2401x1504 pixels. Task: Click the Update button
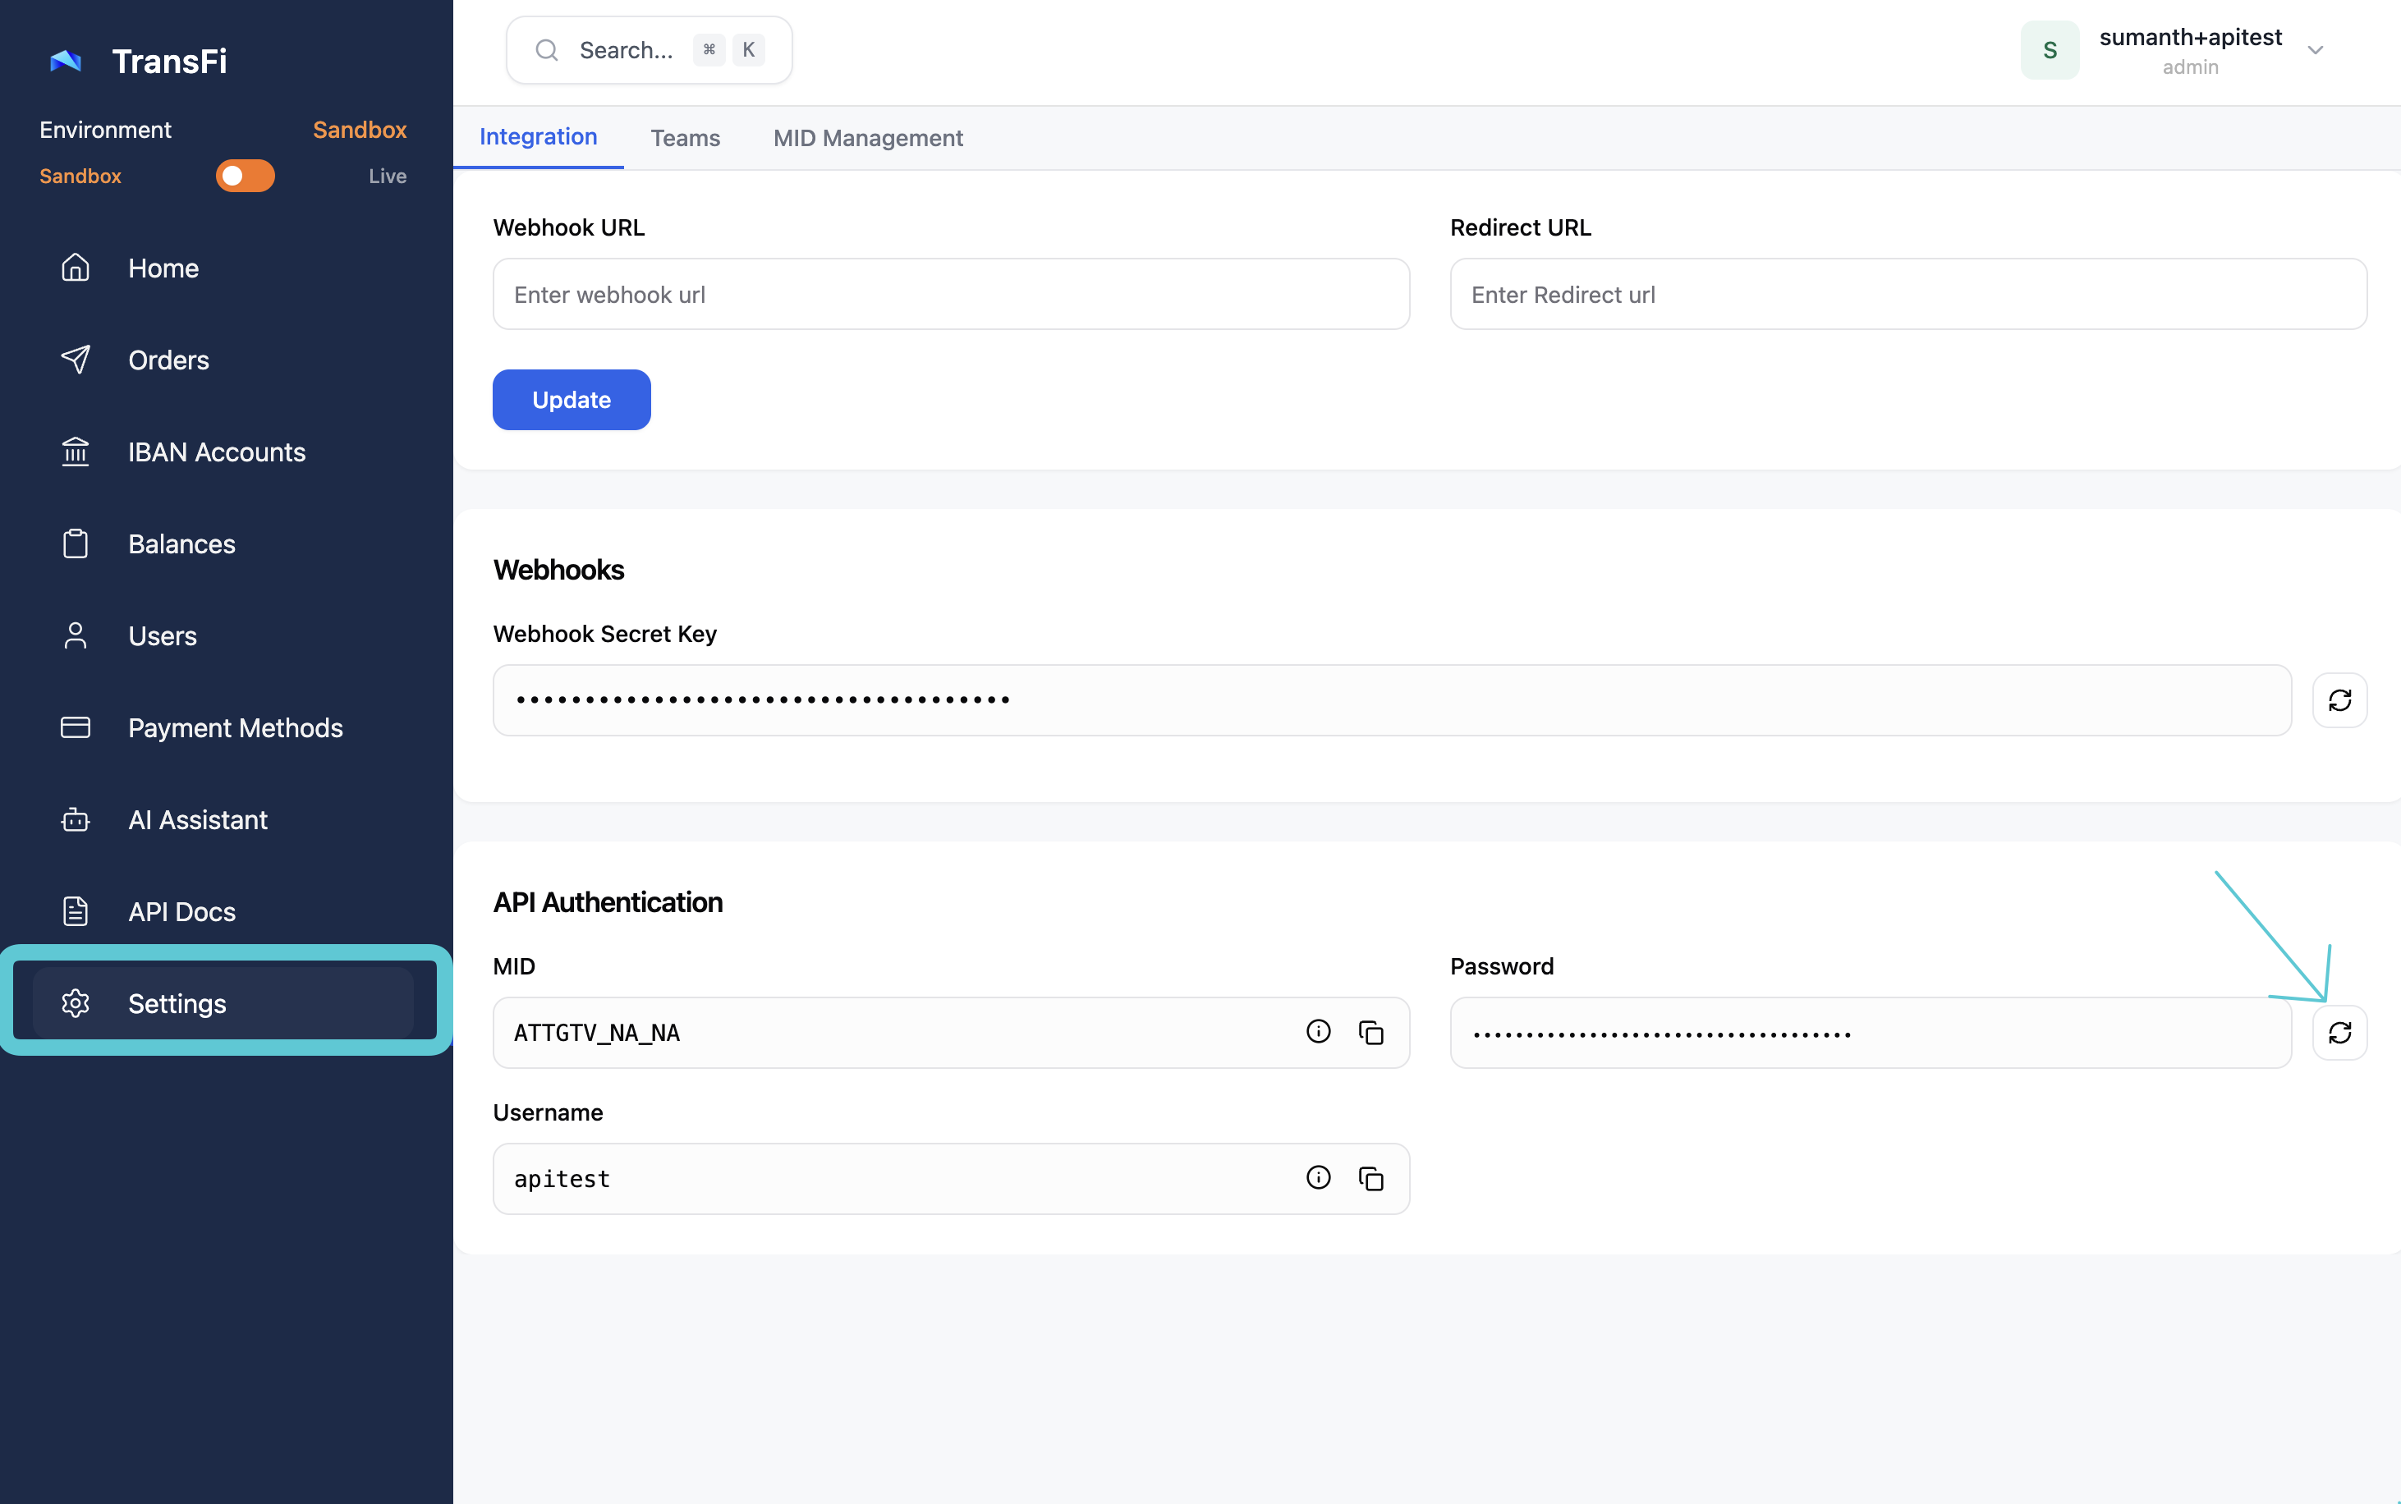[x=571, y=400]
